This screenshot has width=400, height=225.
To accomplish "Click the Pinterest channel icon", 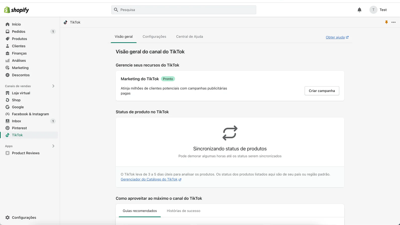I will [x=7, y=128].
